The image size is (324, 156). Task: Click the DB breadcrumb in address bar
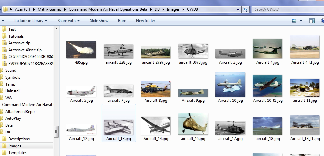pos(157,9)
